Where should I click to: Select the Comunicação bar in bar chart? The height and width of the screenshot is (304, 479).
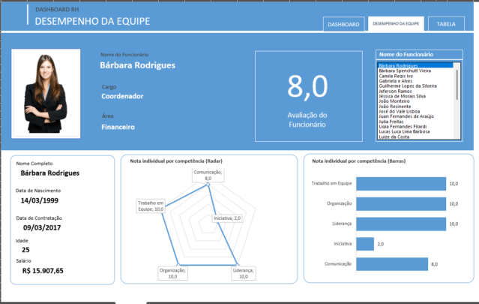(391, 263)
